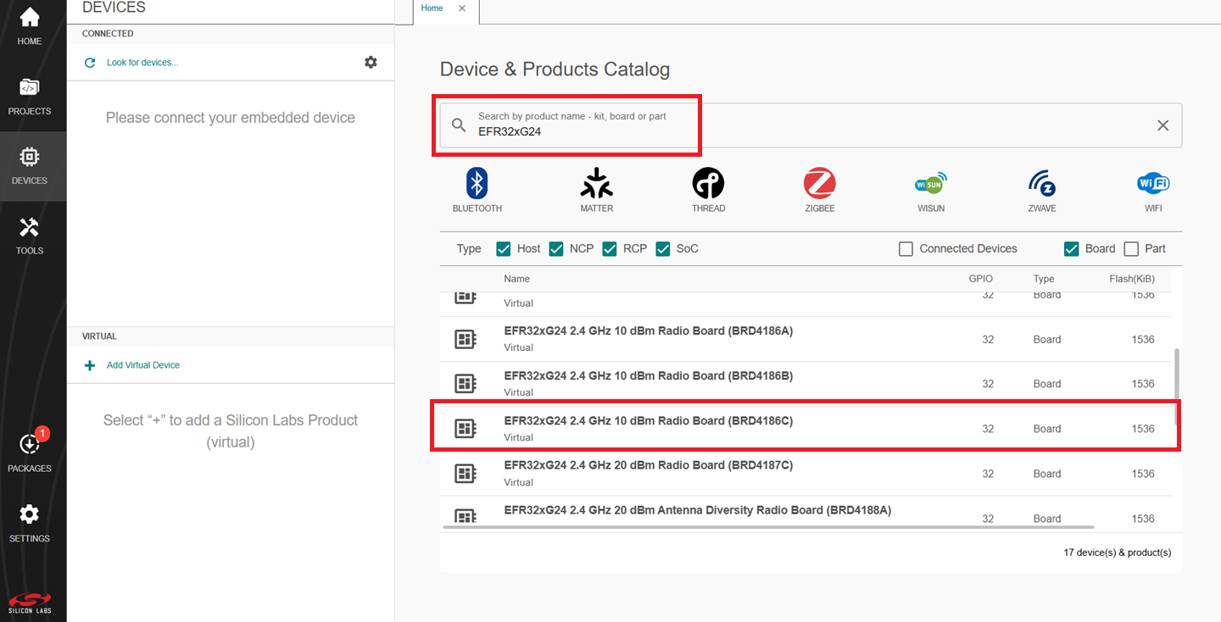
Task: Select the Matter protocol icon
Action: pyautogui.click(x=596, y=184)
